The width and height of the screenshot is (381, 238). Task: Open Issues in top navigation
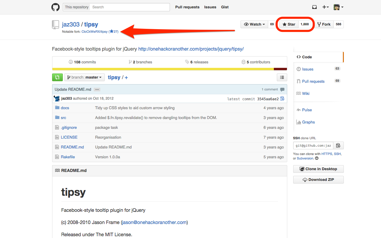click(x=210, y=7)
